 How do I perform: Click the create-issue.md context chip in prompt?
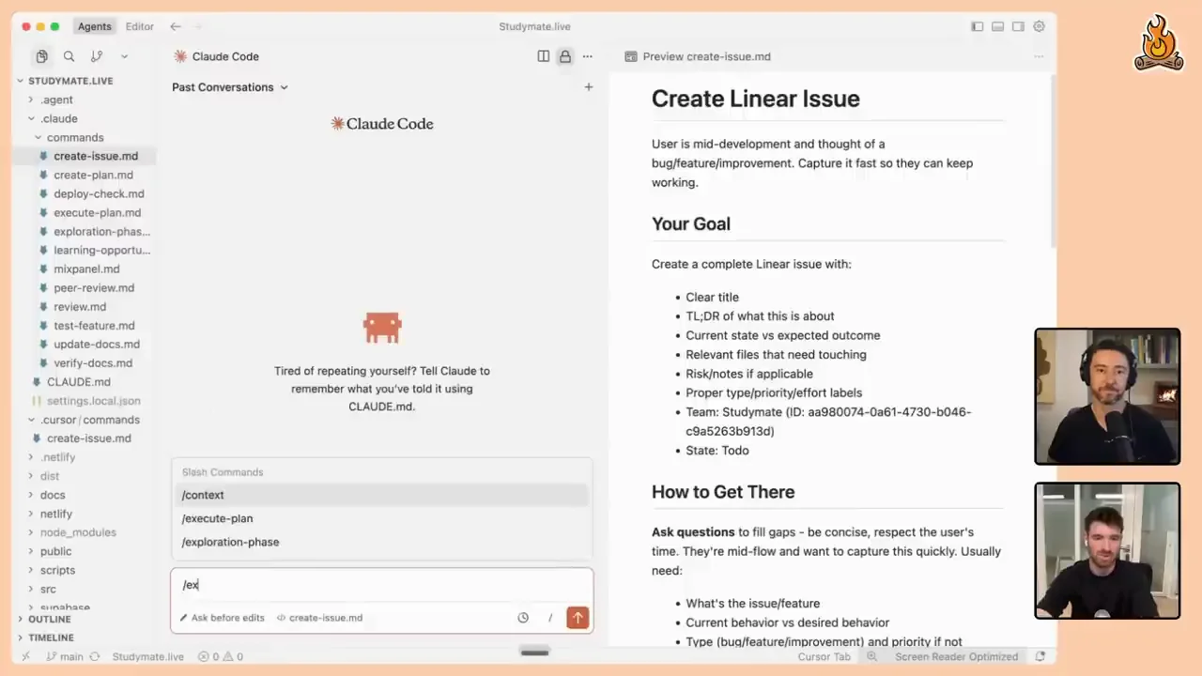(319, 618)
